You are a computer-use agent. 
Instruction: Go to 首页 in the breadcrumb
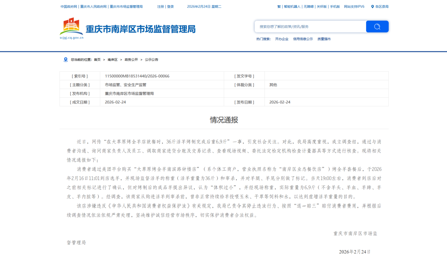coord(97,60)
